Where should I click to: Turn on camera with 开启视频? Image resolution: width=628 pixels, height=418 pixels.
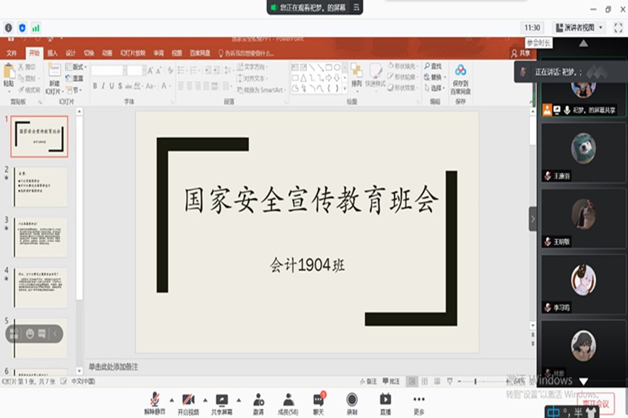click(188, 400)
